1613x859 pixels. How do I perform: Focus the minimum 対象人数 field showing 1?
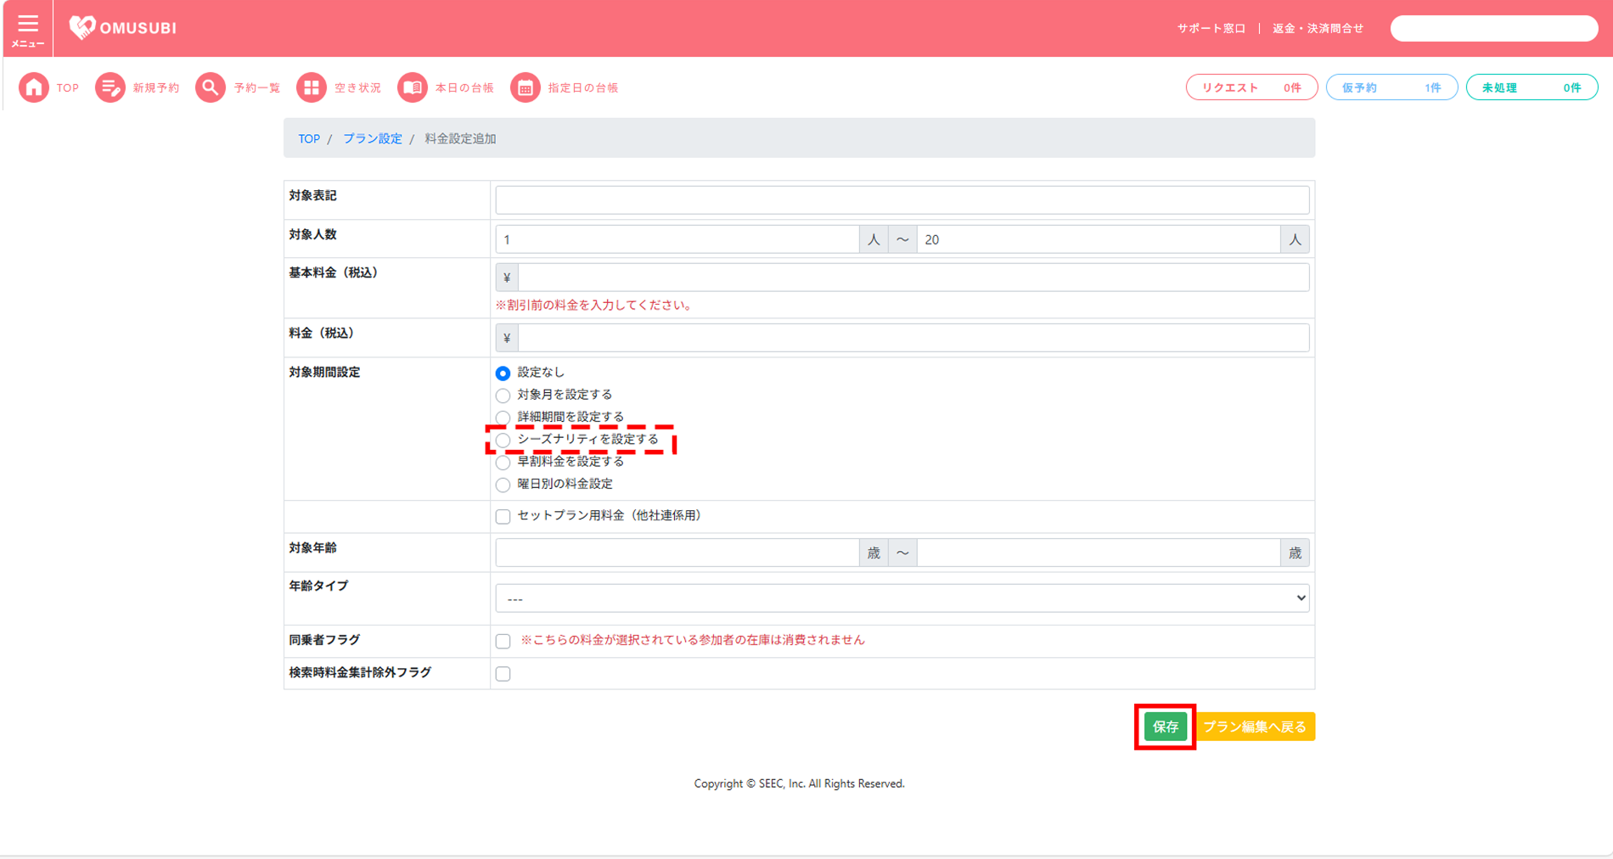[x=677, y=239]
